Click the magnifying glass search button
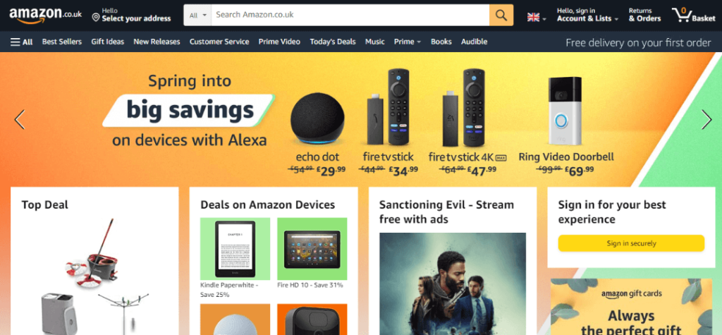Screen dimensions: 722x335 [x=501, y=16]
